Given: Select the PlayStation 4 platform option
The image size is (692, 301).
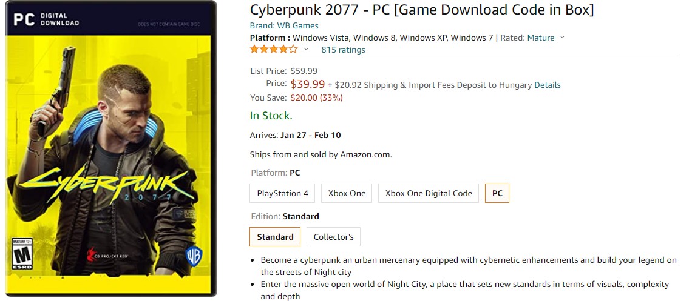Looking at the screenshot, I should [282, 193].
